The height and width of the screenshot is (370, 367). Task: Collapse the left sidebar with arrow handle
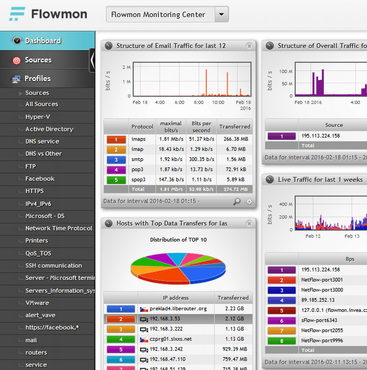(92, 60)
